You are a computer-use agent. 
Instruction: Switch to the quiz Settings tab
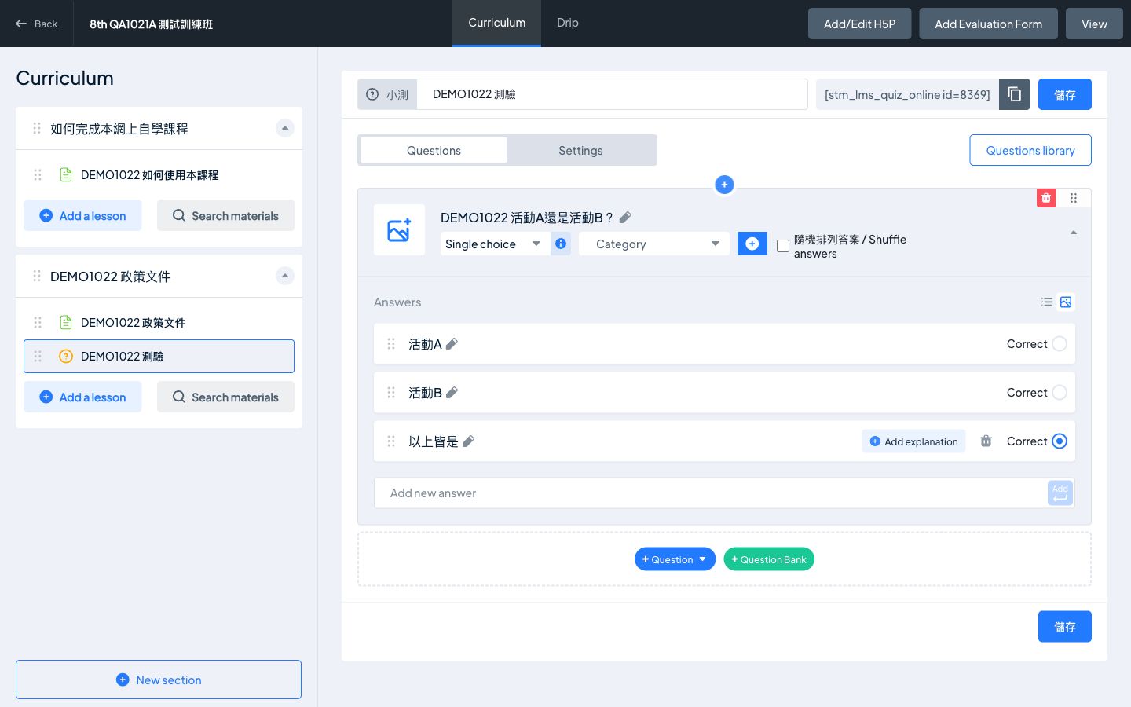[580, 150]
